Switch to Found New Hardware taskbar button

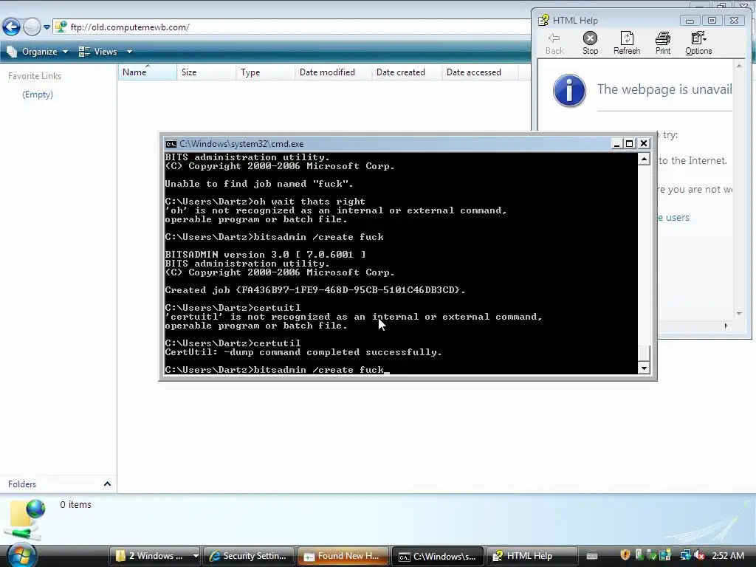click(343, 556)
